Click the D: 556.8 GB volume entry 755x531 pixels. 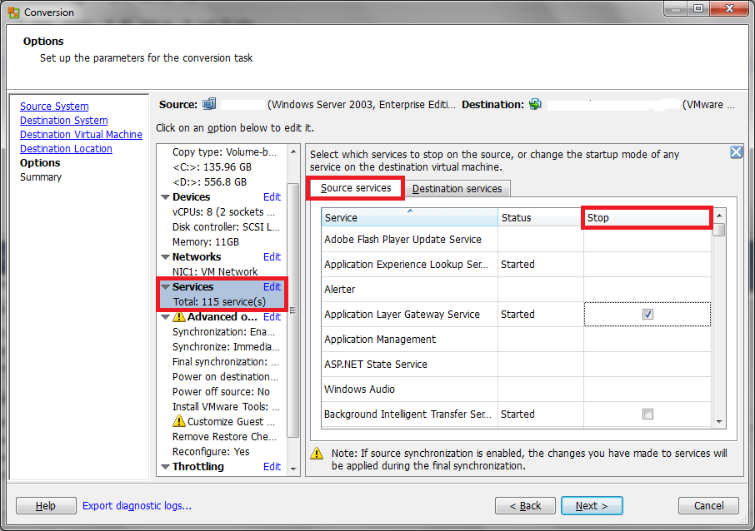[x=209, y=181]
